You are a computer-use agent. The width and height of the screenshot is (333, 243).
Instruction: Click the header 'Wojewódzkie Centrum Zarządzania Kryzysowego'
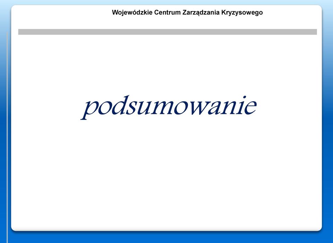(x=187, y=12)
